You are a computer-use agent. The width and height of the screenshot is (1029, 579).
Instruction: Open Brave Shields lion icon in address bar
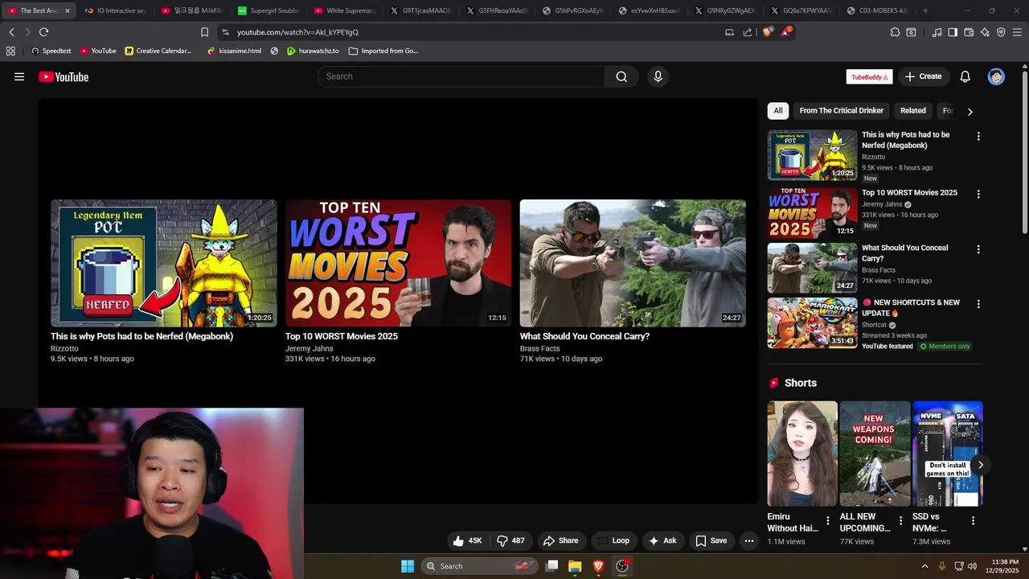(768, 32)
